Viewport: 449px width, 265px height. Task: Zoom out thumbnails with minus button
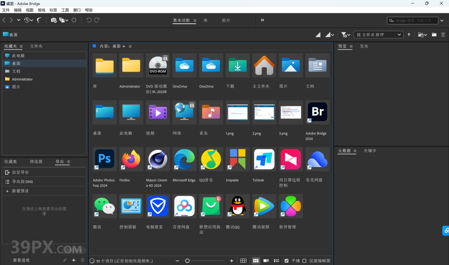[x=177, y=261]
